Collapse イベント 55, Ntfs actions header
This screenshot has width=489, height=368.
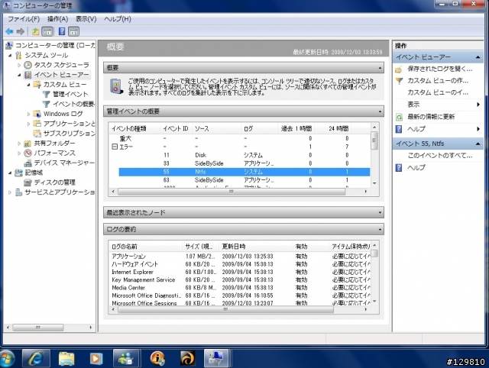click(x=478, y=144)
